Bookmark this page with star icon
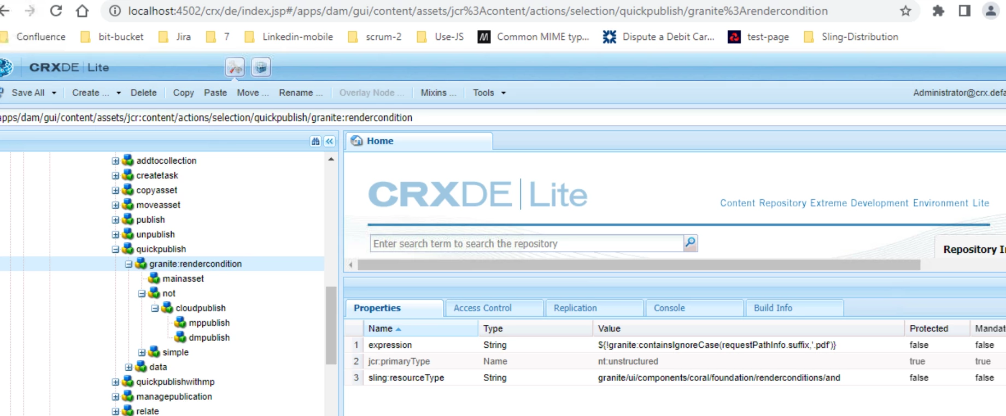1006x416 pixels. (906, 10)
